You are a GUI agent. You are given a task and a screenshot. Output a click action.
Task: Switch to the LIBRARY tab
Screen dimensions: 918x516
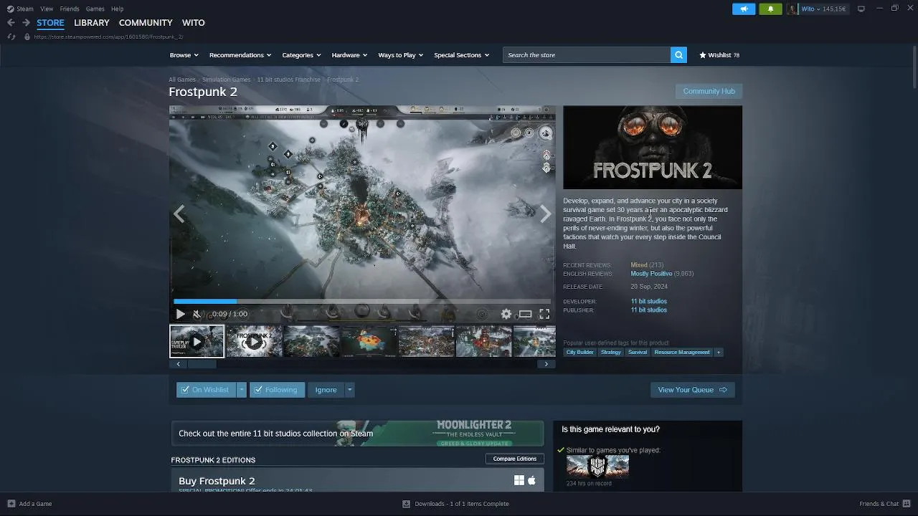[92, 23]
